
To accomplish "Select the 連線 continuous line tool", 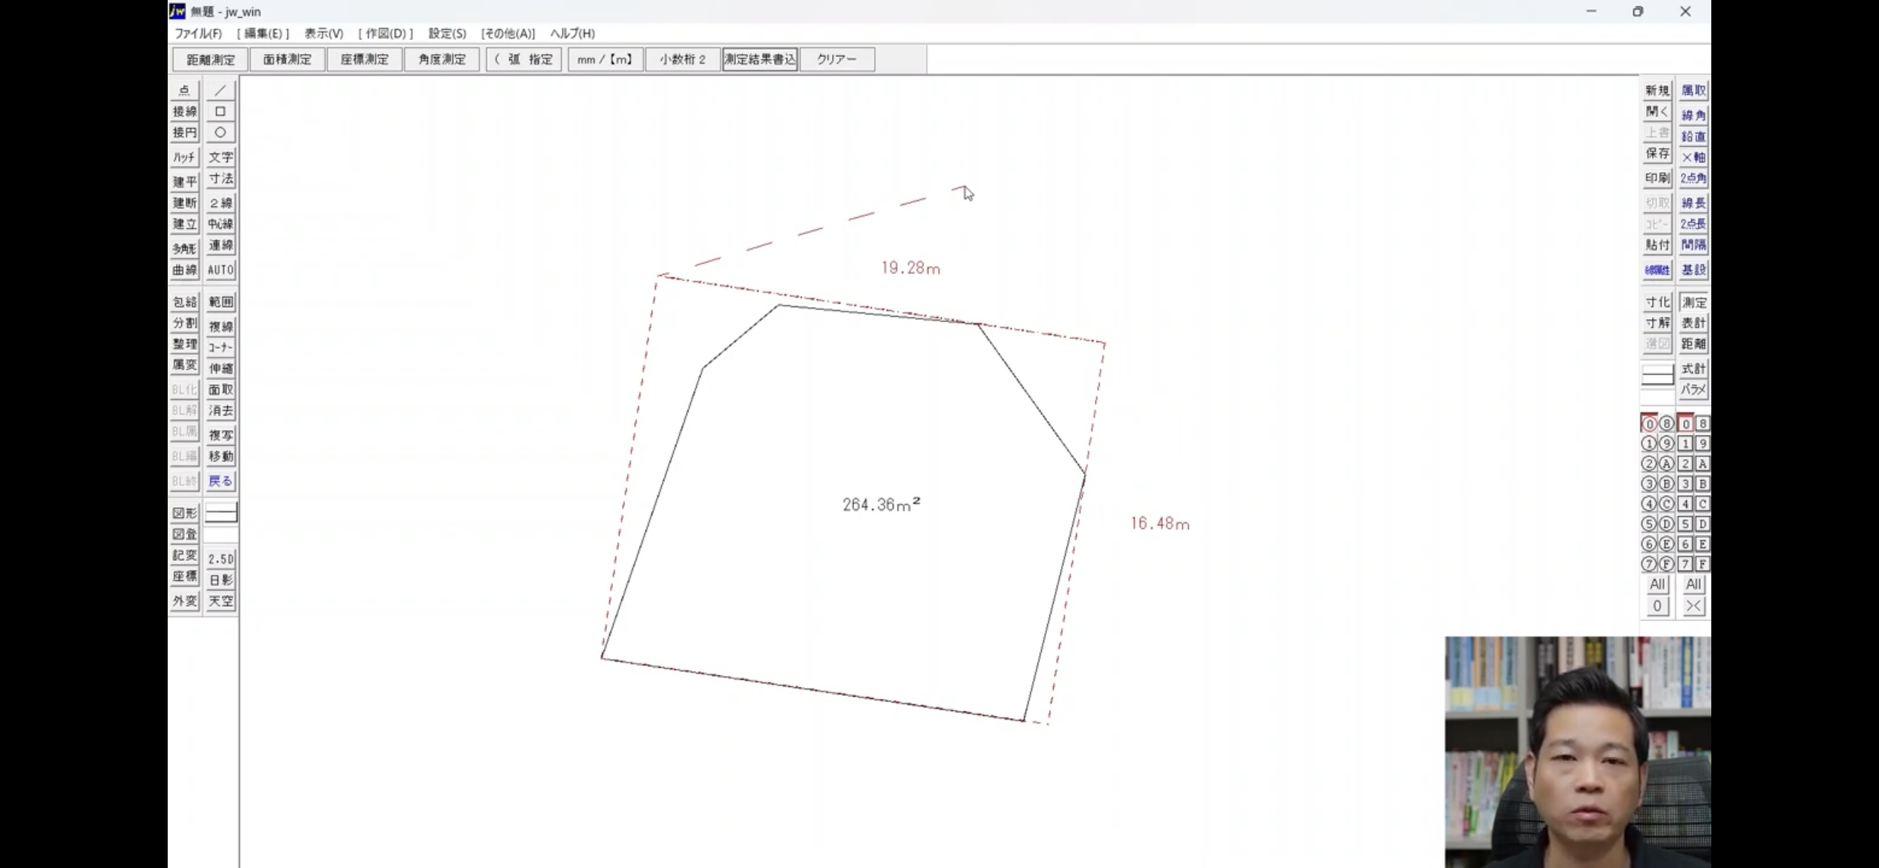I will click(220, 245).
